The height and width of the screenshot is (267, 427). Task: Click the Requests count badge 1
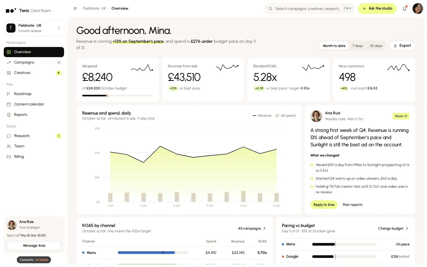[59, 136]
